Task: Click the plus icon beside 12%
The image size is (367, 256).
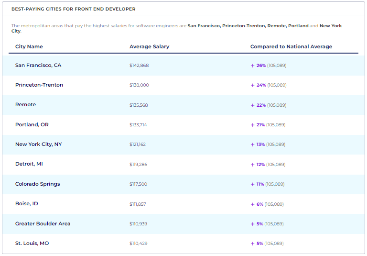Action: tap(252, 165)
